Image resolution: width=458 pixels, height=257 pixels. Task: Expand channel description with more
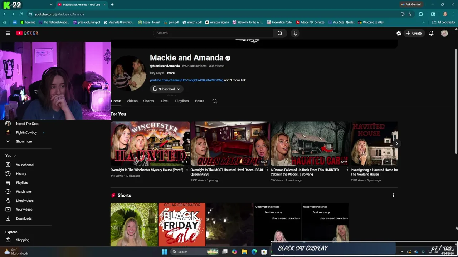(170, 73)
